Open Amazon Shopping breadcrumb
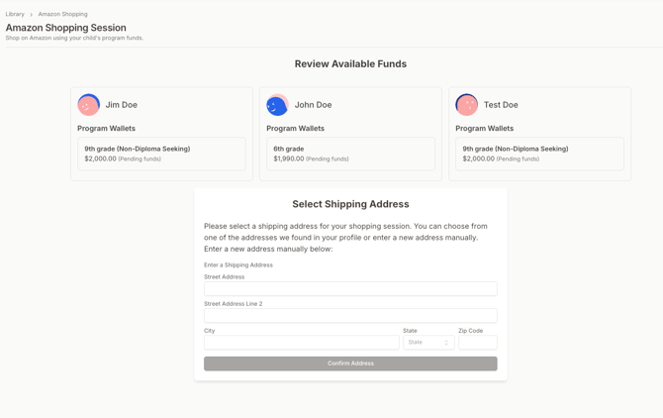 [62, 14]
